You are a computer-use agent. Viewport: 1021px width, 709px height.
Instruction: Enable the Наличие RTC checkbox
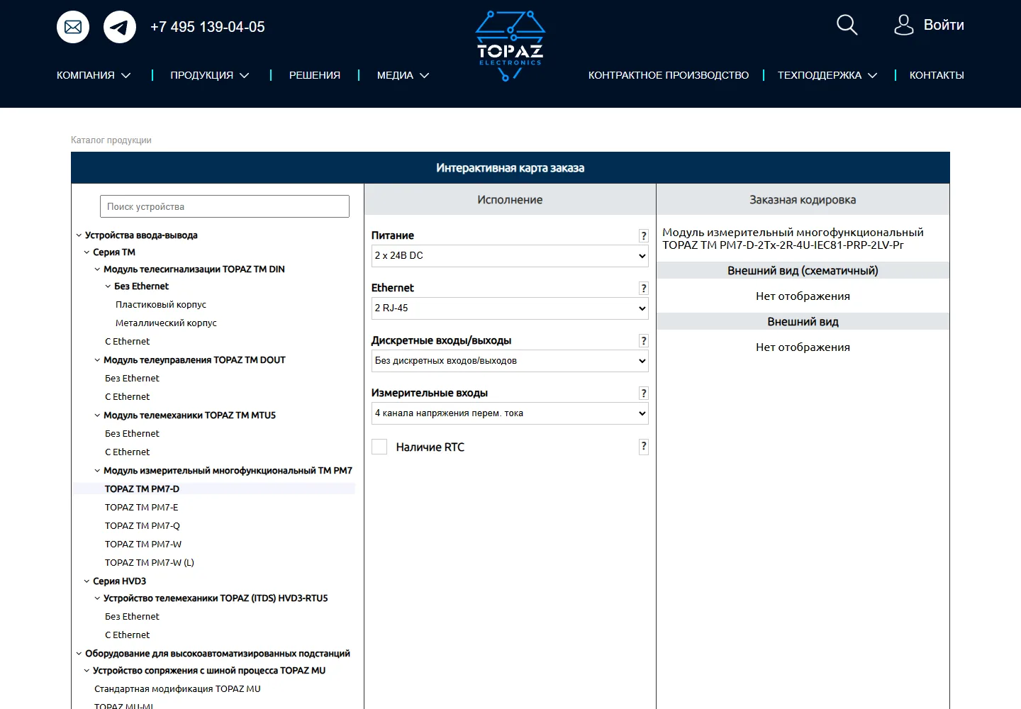tap(379, 447)
